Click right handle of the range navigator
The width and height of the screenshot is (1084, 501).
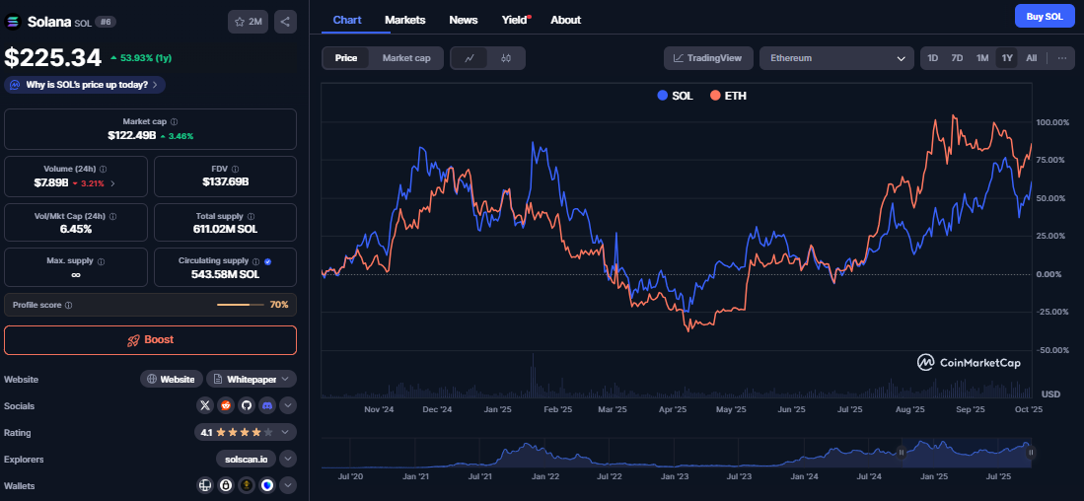point(1031,453)
